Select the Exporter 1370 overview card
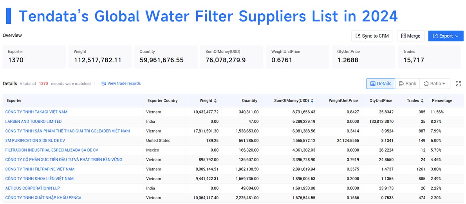The width and height of the screenshot is (466, 204). tap(34, 57)
